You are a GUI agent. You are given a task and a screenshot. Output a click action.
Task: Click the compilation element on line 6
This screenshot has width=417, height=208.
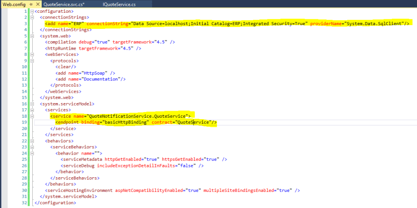click(62, 42)
